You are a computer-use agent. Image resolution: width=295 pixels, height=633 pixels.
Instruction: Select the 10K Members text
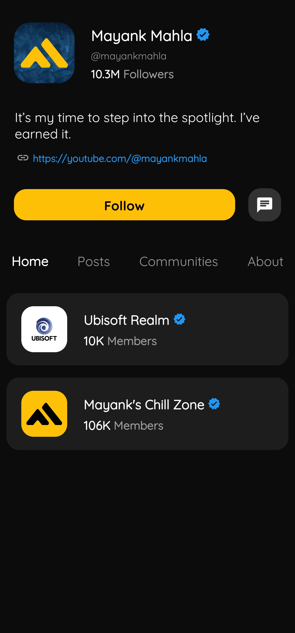coord(120,341)
